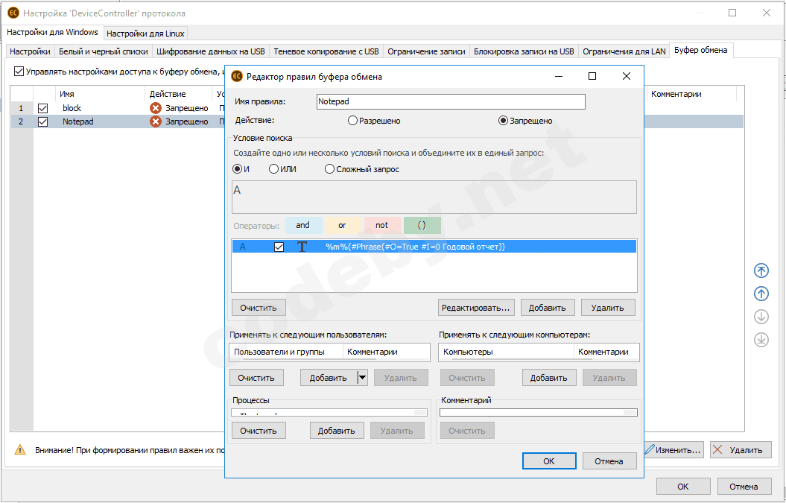Open Теневое копирование с USB tab
This screenshot has width=786, height=503.
pyautogui.click(x=326, y=51)
